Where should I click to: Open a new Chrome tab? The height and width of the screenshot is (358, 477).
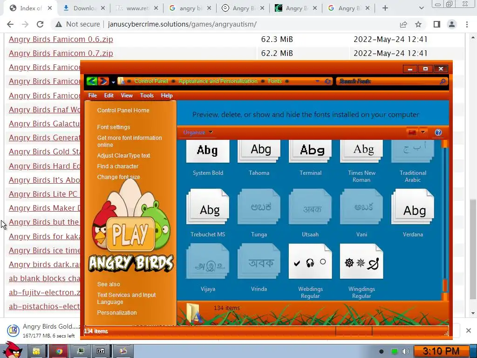[x=385, y=8]
